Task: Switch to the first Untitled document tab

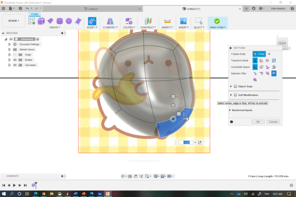Action: coord(93,9)
